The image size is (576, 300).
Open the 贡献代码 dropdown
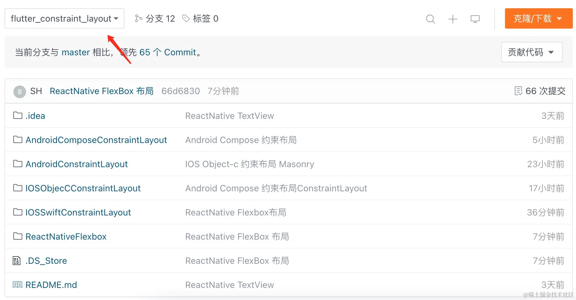(531, 52)
